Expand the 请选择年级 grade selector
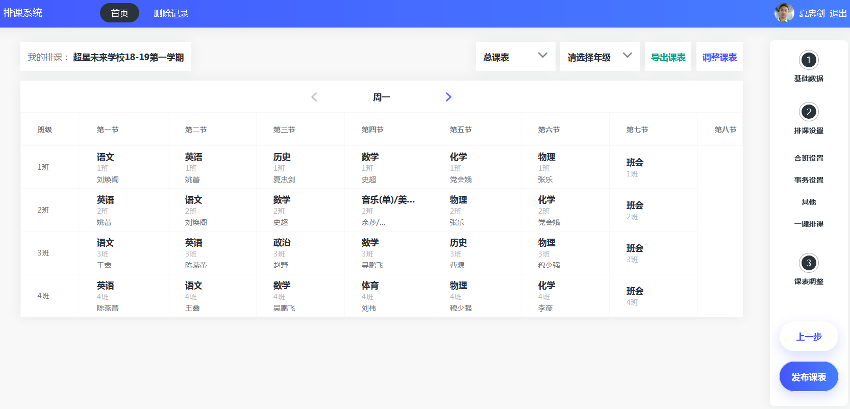 point(599,57)
